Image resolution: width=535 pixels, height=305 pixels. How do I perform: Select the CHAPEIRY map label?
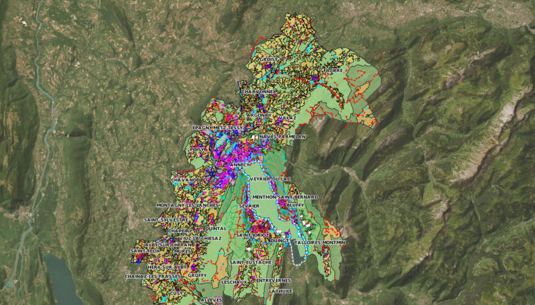tap(180, 231)
